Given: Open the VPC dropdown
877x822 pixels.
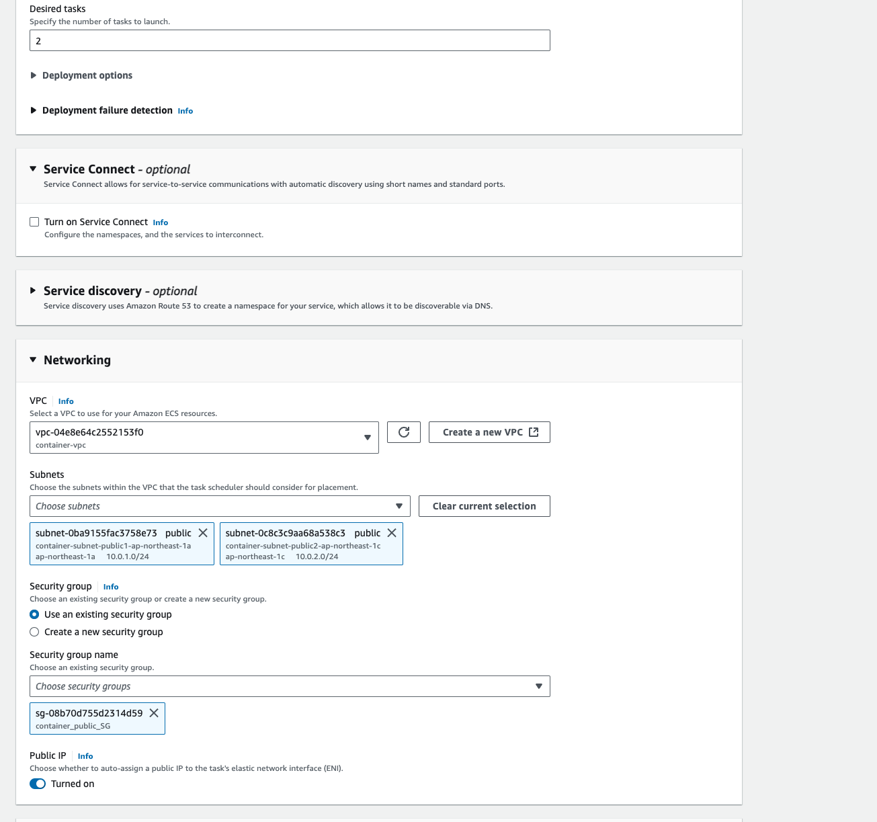Looking at the screenshot, I should click(204, 438).
